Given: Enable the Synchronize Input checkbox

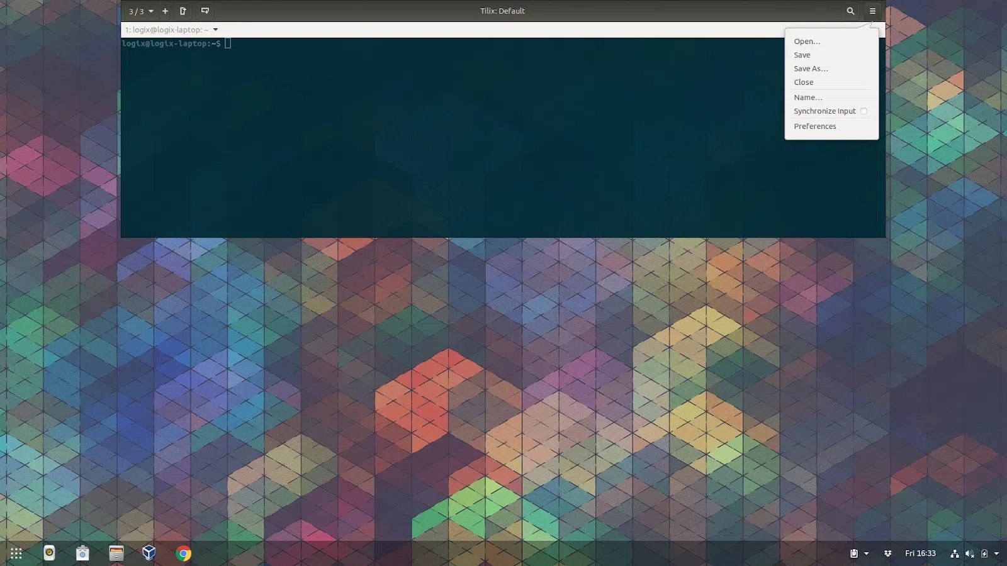Looking at the screenshot, I should pos(864,111).
